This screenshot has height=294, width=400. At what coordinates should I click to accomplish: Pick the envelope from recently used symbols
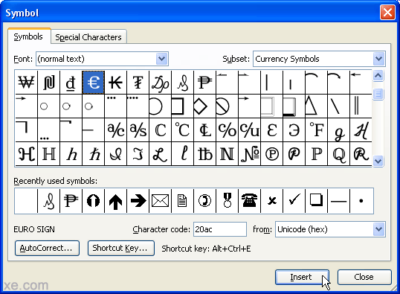[x=160, y=201]
